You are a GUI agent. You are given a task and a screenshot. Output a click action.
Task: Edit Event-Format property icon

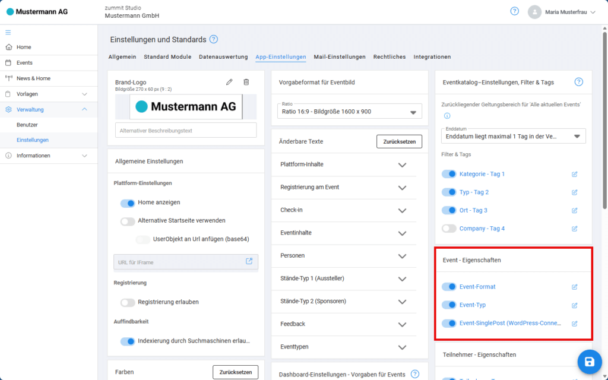575,287
